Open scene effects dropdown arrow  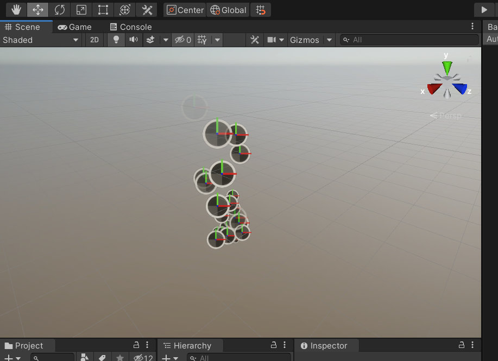166,40
